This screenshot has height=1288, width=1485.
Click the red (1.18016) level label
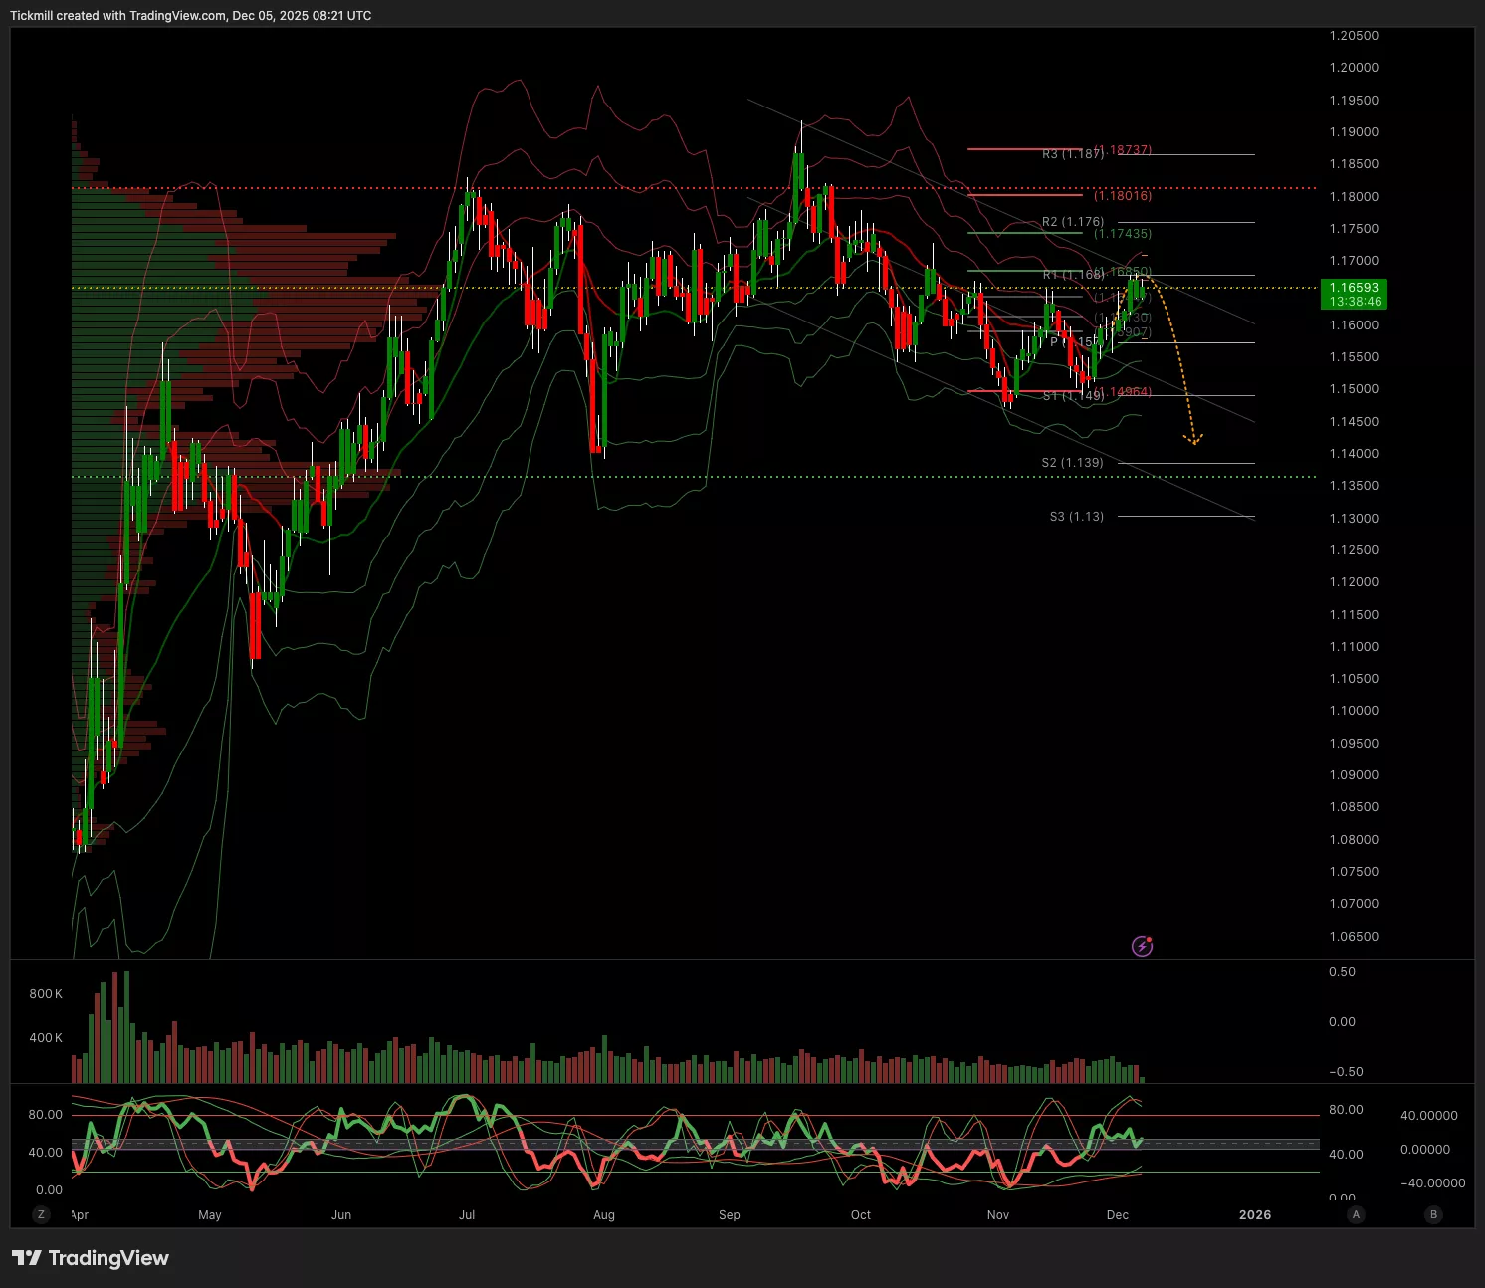[x=1123, y=196]
